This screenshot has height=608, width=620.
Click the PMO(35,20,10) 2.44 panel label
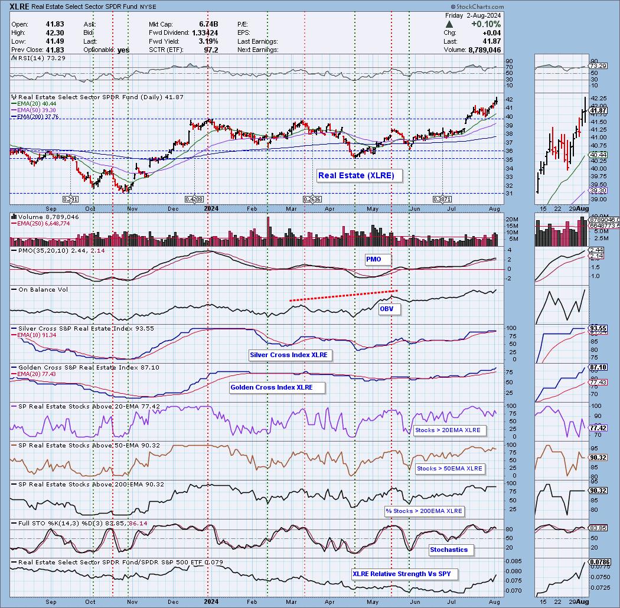click(57, 251)
